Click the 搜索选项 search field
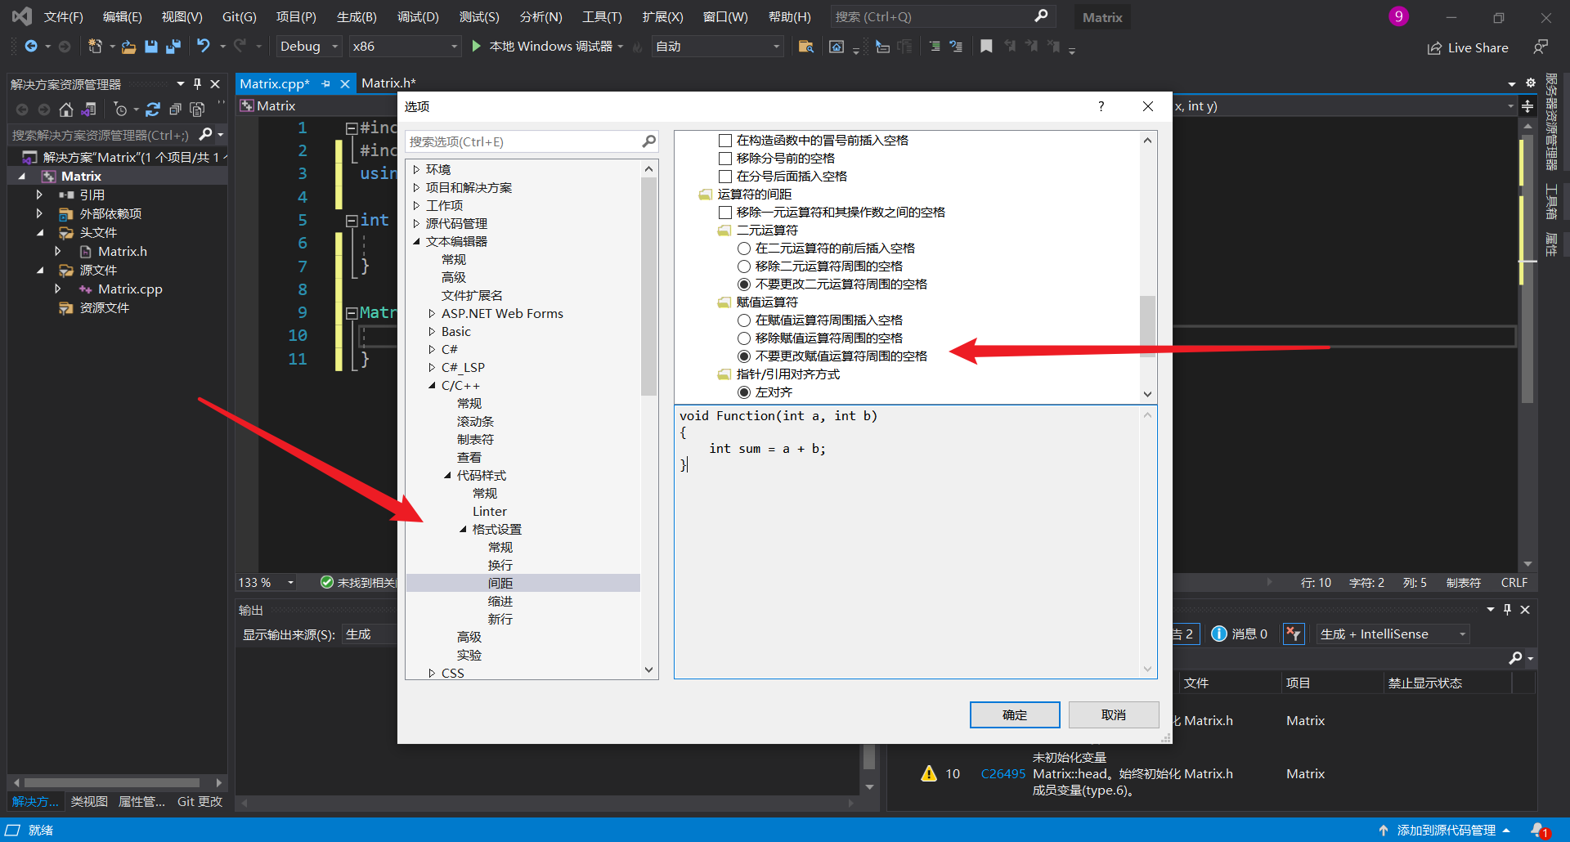 click(x=523, y=141)
